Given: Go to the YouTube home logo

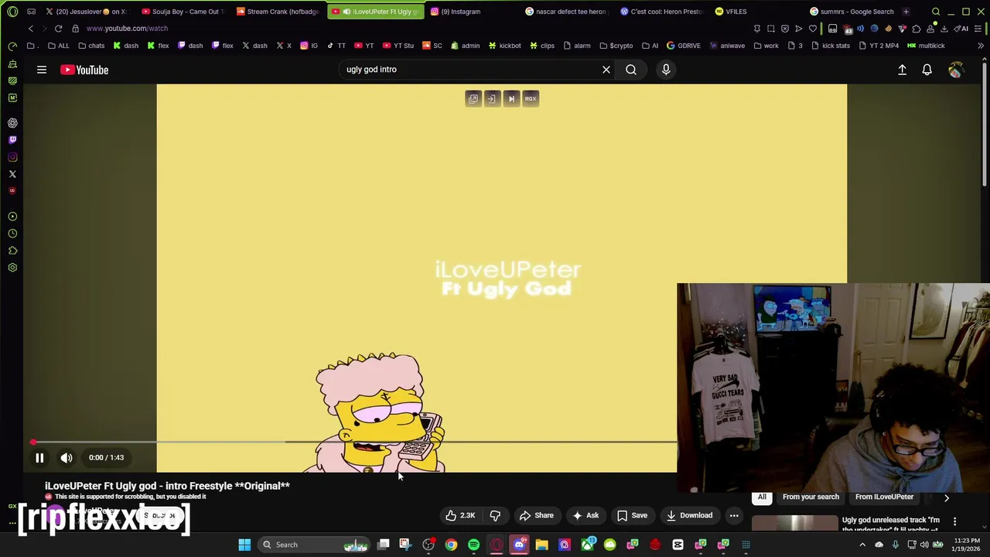Looking at the screenshot, I should 84,70.
